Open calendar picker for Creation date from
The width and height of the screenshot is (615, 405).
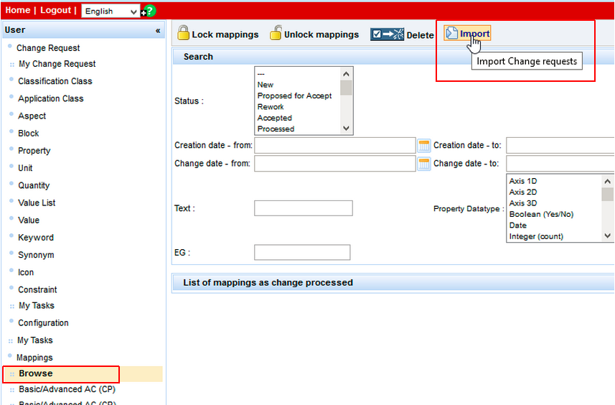(423, 146)
